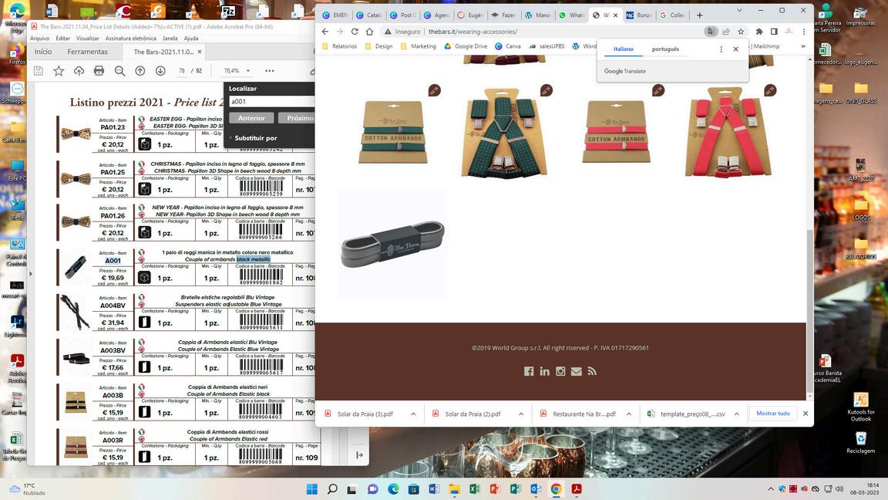Print the PDF from Acrobat toolbar
The width and height of the screenshot is (888, 500).
coord(99,71)
